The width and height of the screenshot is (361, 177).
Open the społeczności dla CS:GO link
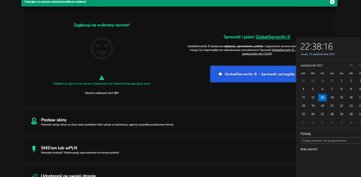tap(257, 54)
